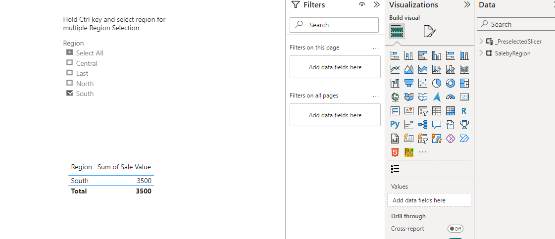
Task: Uncheck the South region checkbox
Action: (x=69, y=93)
